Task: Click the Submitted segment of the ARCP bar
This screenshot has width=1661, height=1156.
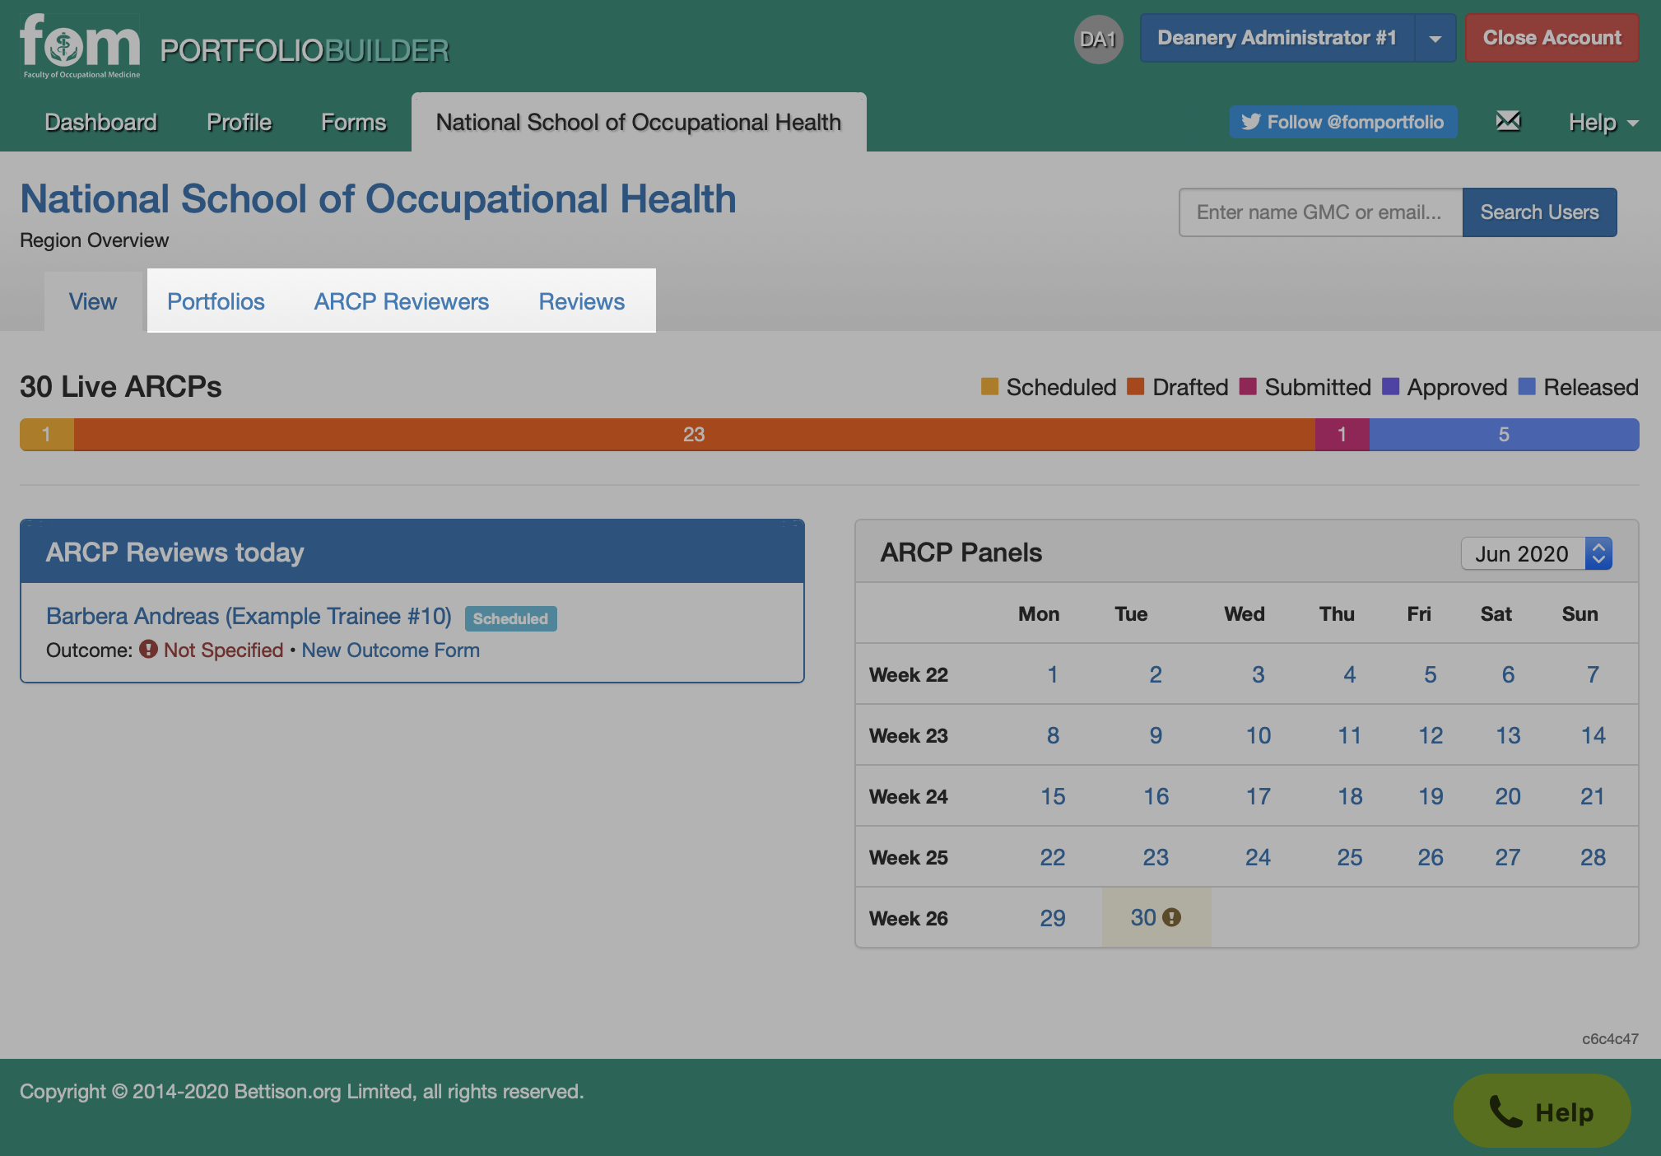Action: (x=1342, y=434)
